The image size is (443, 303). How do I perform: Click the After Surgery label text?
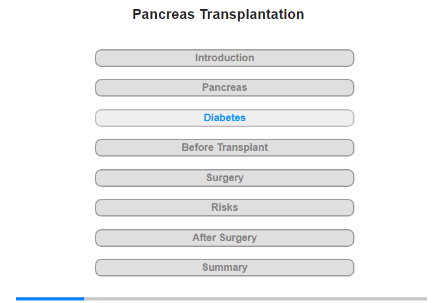[x=225, y=237]
